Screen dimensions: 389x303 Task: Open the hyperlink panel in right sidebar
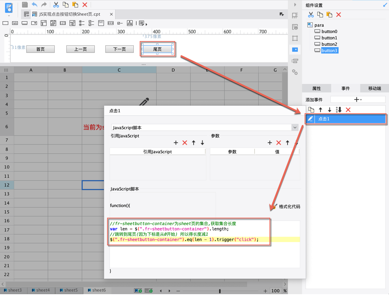click(295, 72)
